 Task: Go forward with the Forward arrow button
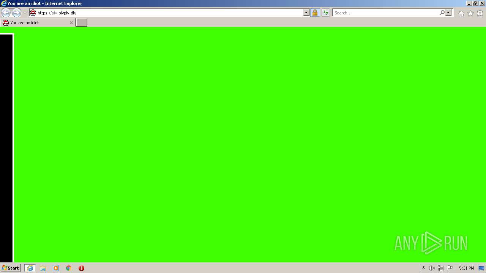[x=16, y=13]
